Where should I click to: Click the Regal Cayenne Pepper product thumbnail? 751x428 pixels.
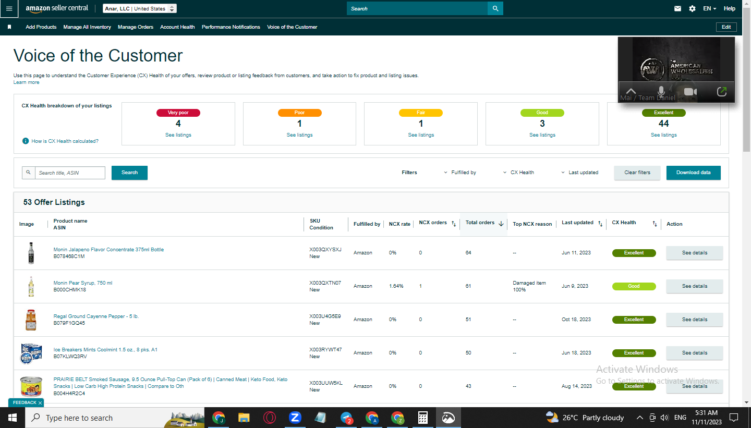(x=31, y=320)
